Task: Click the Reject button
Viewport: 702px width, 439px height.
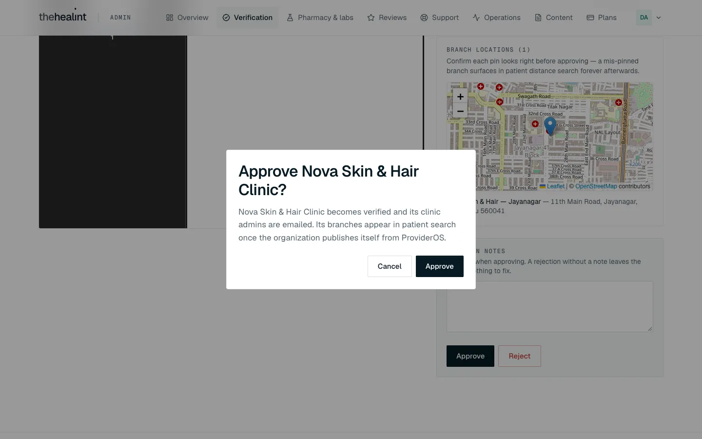Action: point(520,356)
